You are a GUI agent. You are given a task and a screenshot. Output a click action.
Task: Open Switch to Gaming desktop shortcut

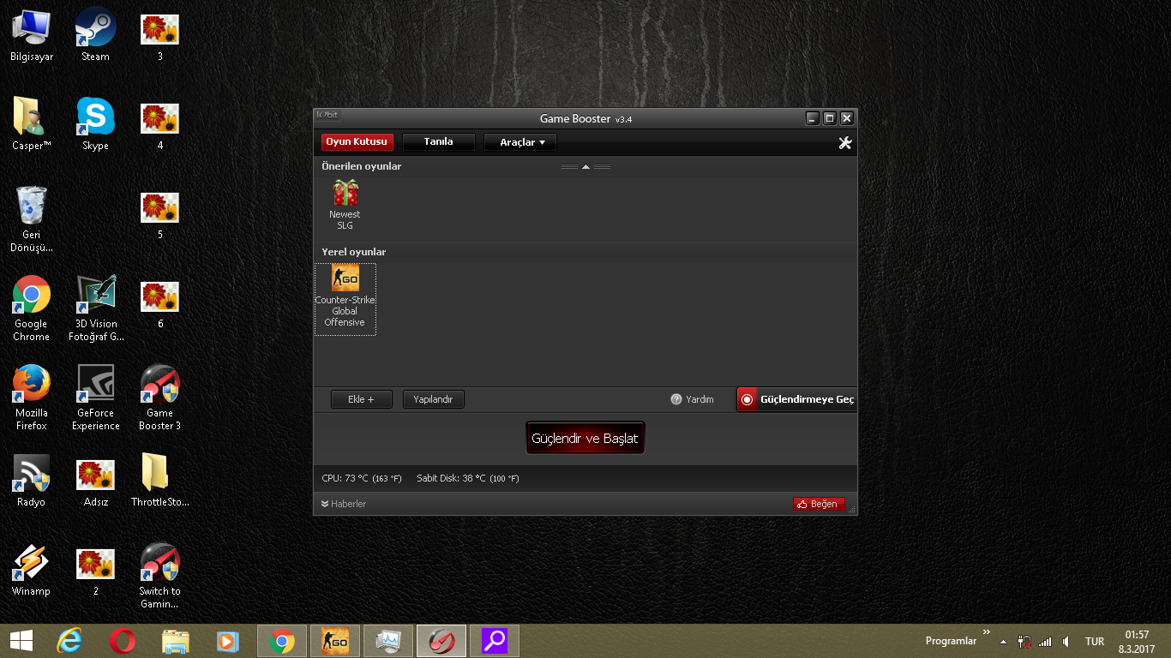pyautogui.click(x=160, y=576)
